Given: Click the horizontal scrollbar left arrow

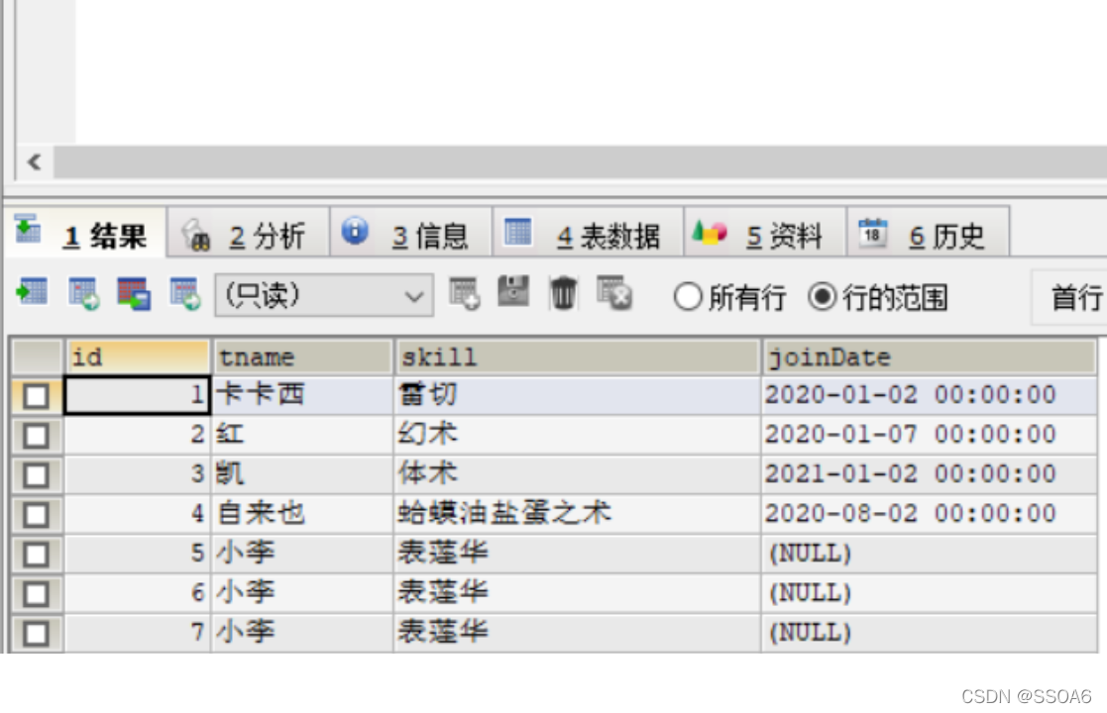Looking at the screenshot, I should click(x=35, y=162).
